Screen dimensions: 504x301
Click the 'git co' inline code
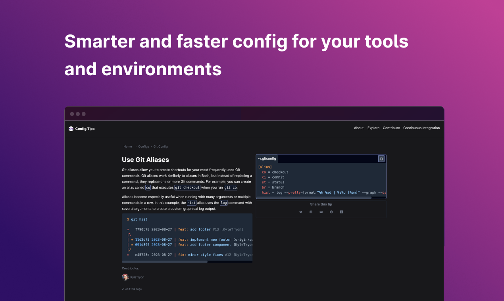[231, 187]
